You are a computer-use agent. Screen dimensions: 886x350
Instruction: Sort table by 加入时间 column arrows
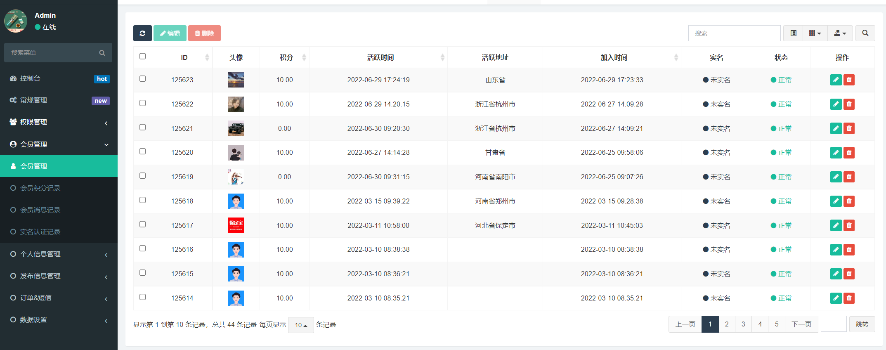coord(676,57)
